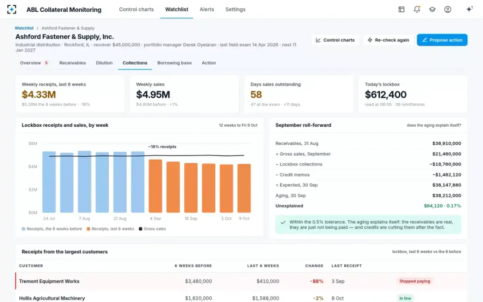Click the orange 'Receipts, last 6 weeks' legend swatch

(89, 229)
